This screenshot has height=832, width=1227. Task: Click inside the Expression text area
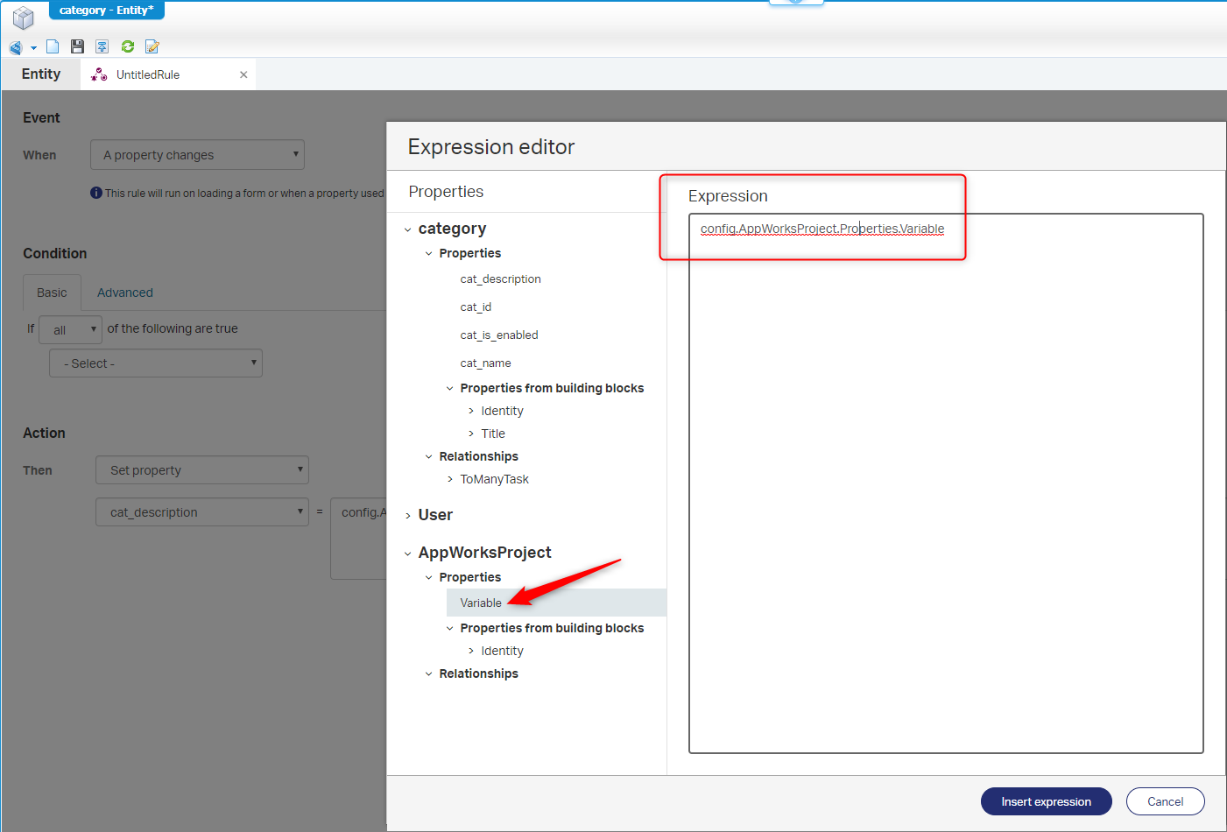click(946, 482)
